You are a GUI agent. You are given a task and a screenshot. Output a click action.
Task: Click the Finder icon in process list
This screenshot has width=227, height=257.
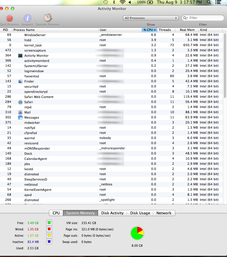[20, 81]
